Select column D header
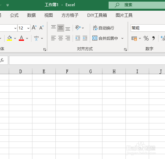Image resolution: width=165 pixels, height=159 pixels. 20,71
